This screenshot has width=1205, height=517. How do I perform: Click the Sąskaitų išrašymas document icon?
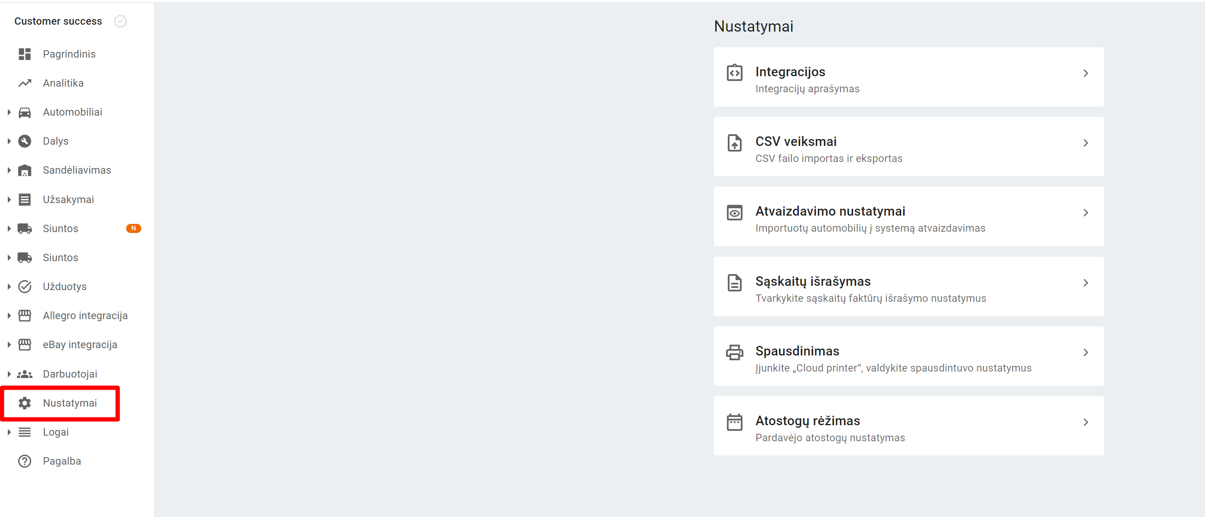(734, 283)
